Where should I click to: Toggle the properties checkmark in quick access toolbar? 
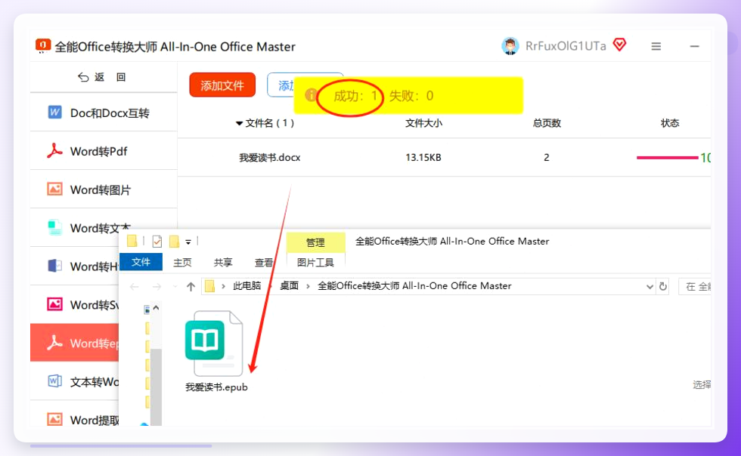click(x=157, y=242)
